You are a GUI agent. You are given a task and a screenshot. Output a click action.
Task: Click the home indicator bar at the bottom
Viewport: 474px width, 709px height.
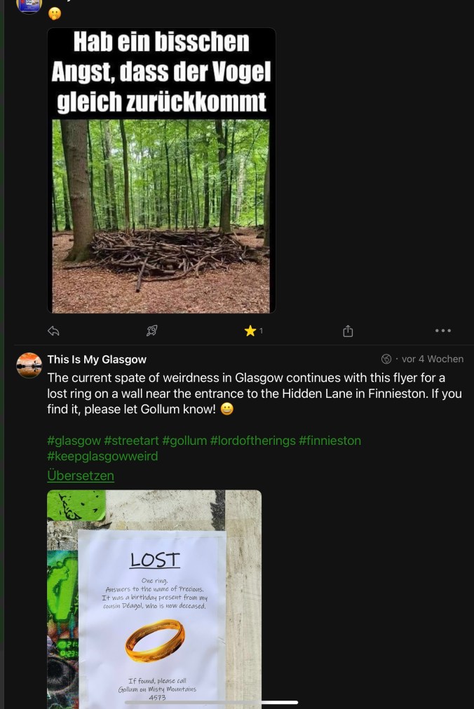pos(211,702)
